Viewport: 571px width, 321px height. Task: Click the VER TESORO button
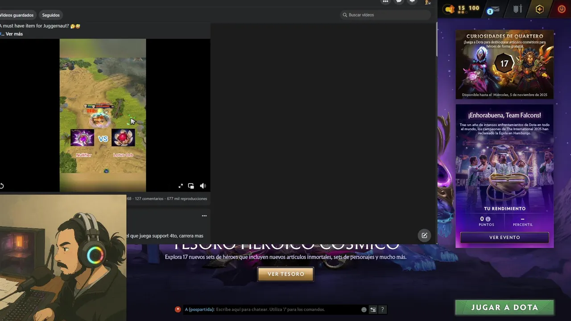tap(285, 274)
